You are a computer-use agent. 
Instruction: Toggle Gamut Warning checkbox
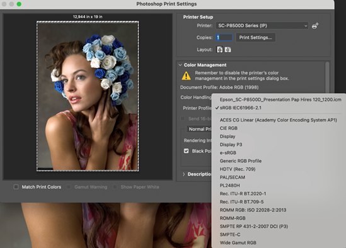tap(69, 187)
